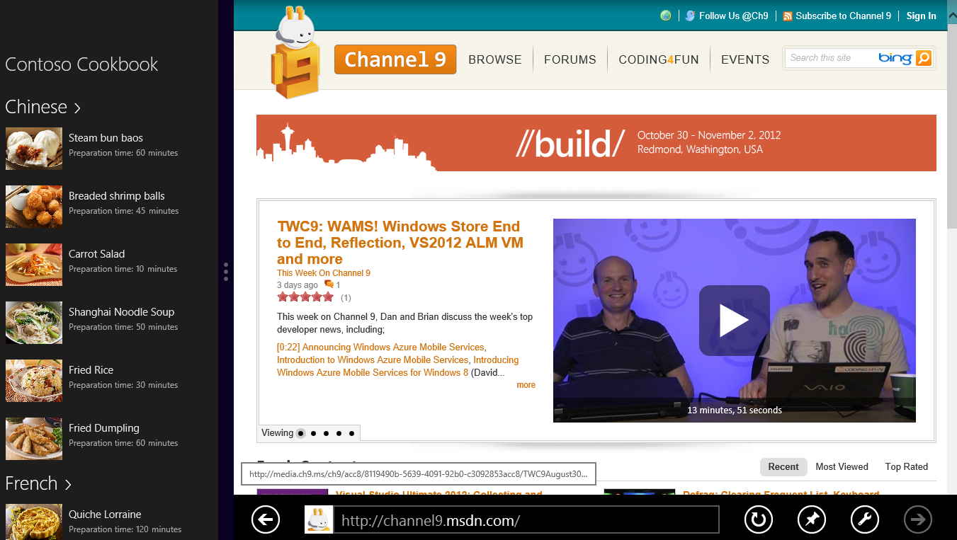Switch to the Most Viewed tab

[x=842, y=466]
